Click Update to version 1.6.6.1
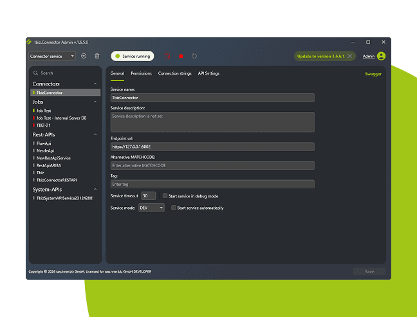Image resolution: width=417 pixels, height=317 pixels. [x=320, y=56]
